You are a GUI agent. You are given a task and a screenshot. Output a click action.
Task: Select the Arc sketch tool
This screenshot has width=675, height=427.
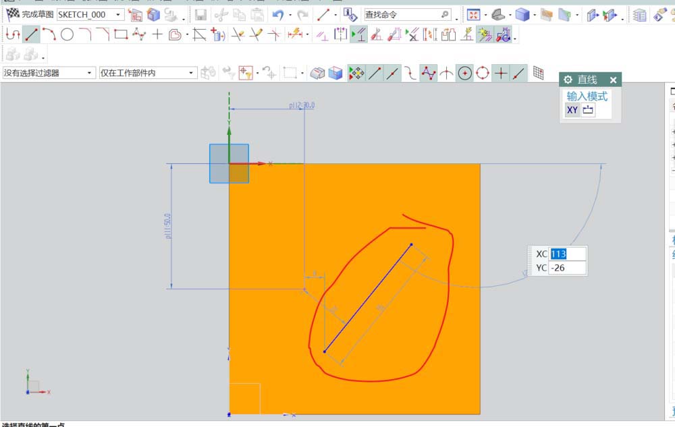[49, 34]
